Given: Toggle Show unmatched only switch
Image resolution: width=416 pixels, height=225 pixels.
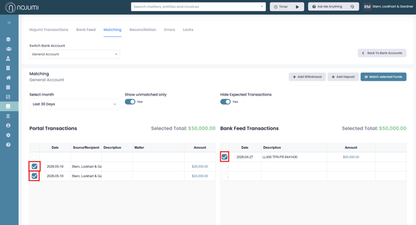Looking at the screenshot, I should pos(130,102).
